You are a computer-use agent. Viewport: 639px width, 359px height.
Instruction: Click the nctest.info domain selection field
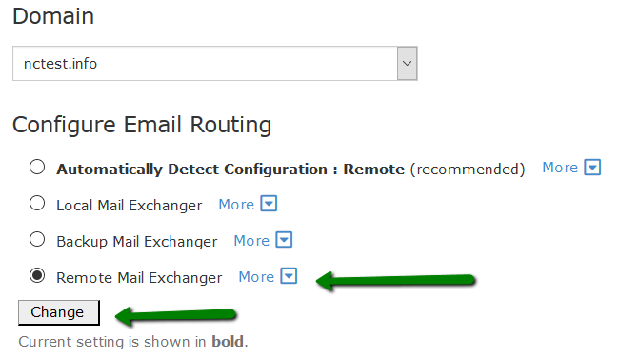click(x=215, y=64)
